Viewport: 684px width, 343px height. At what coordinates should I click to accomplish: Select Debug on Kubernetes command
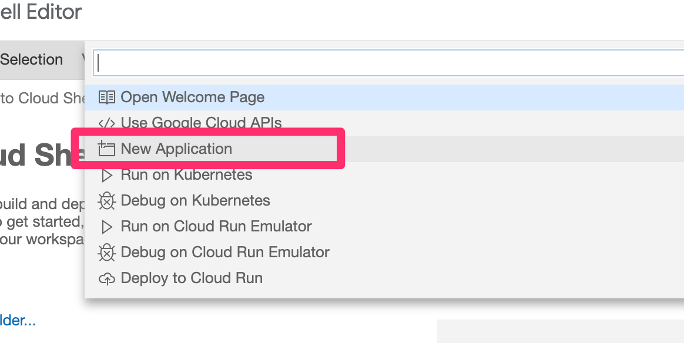(x=384, y=200)
